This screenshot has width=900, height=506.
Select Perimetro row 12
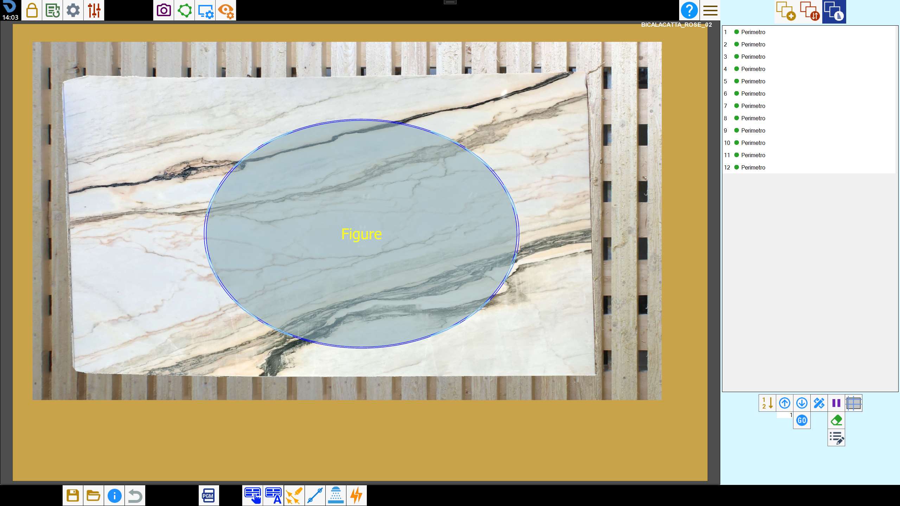pyautogui.click(x=809, y=167)
